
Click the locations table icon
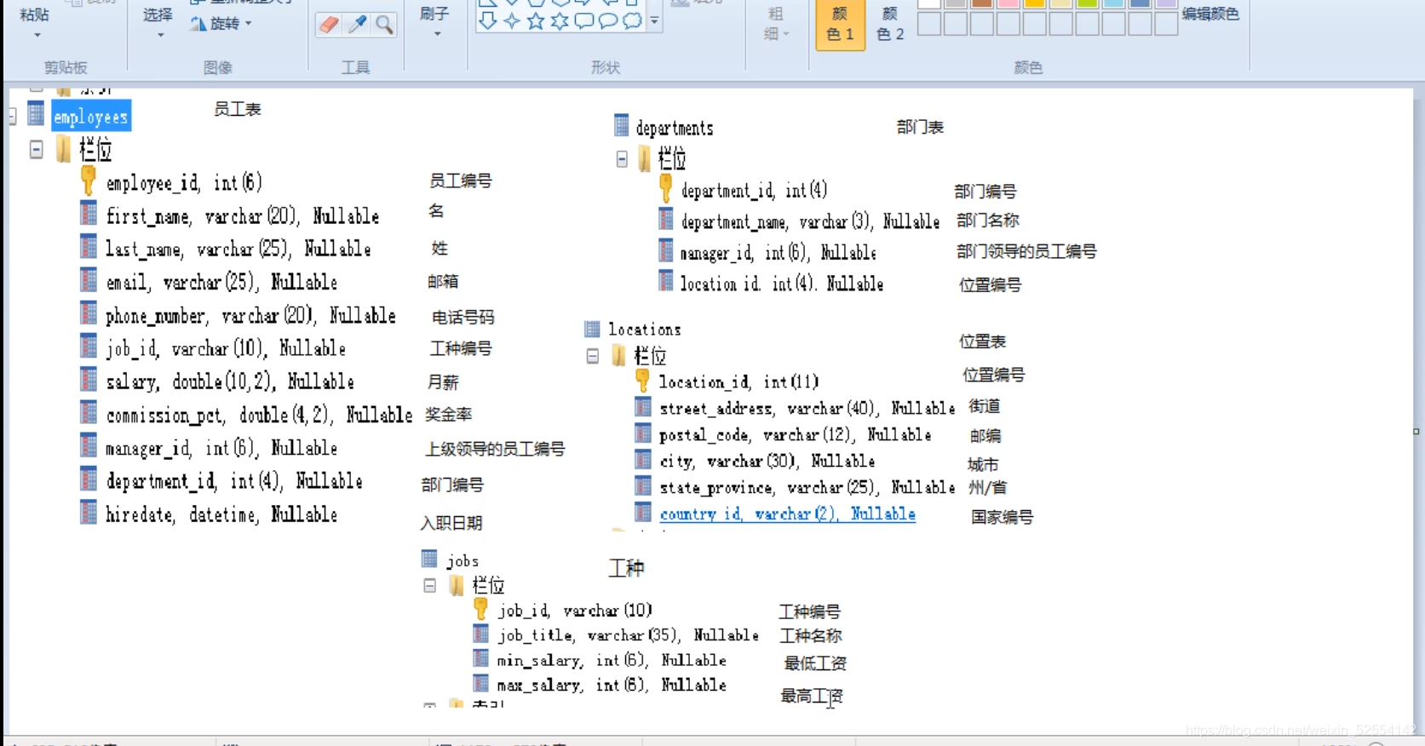coord(592,329)
